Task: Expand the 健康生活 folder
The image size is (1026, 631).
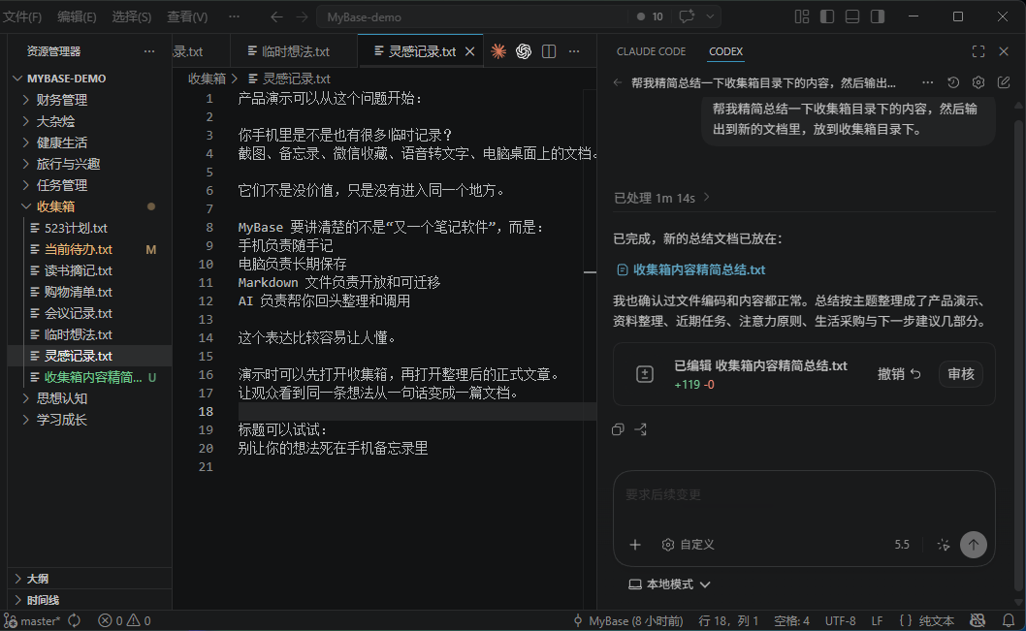Action: coord(89,142)
